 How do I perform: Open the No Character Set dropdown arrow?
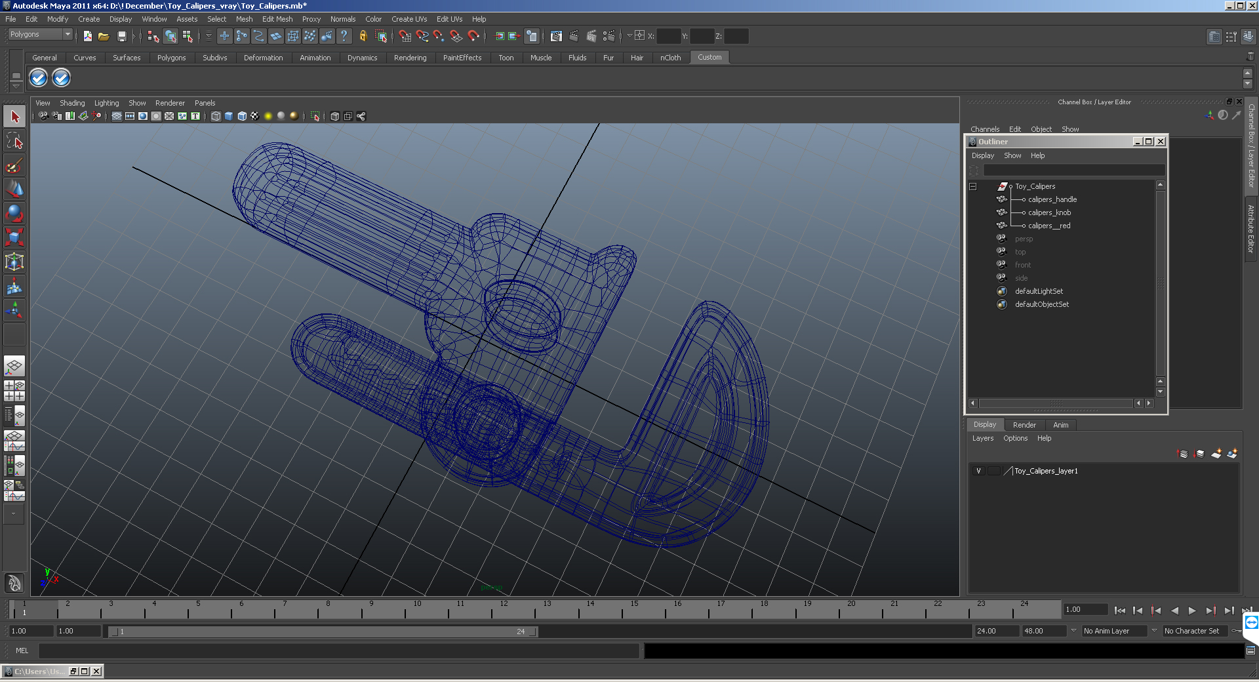tap(1154, 631)
